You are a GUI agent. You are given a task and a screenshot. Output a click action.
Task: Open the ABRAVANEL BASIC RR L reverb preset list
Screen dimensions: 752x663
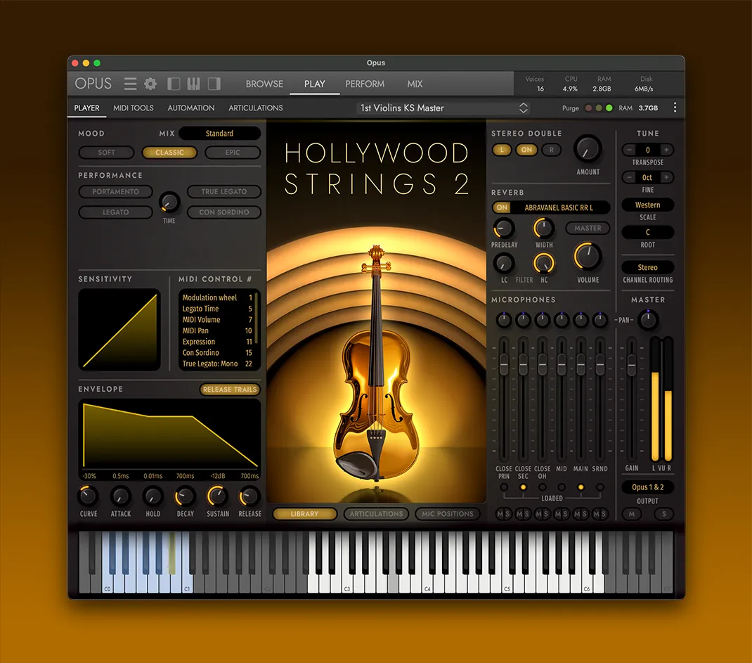tap(559, 207)
